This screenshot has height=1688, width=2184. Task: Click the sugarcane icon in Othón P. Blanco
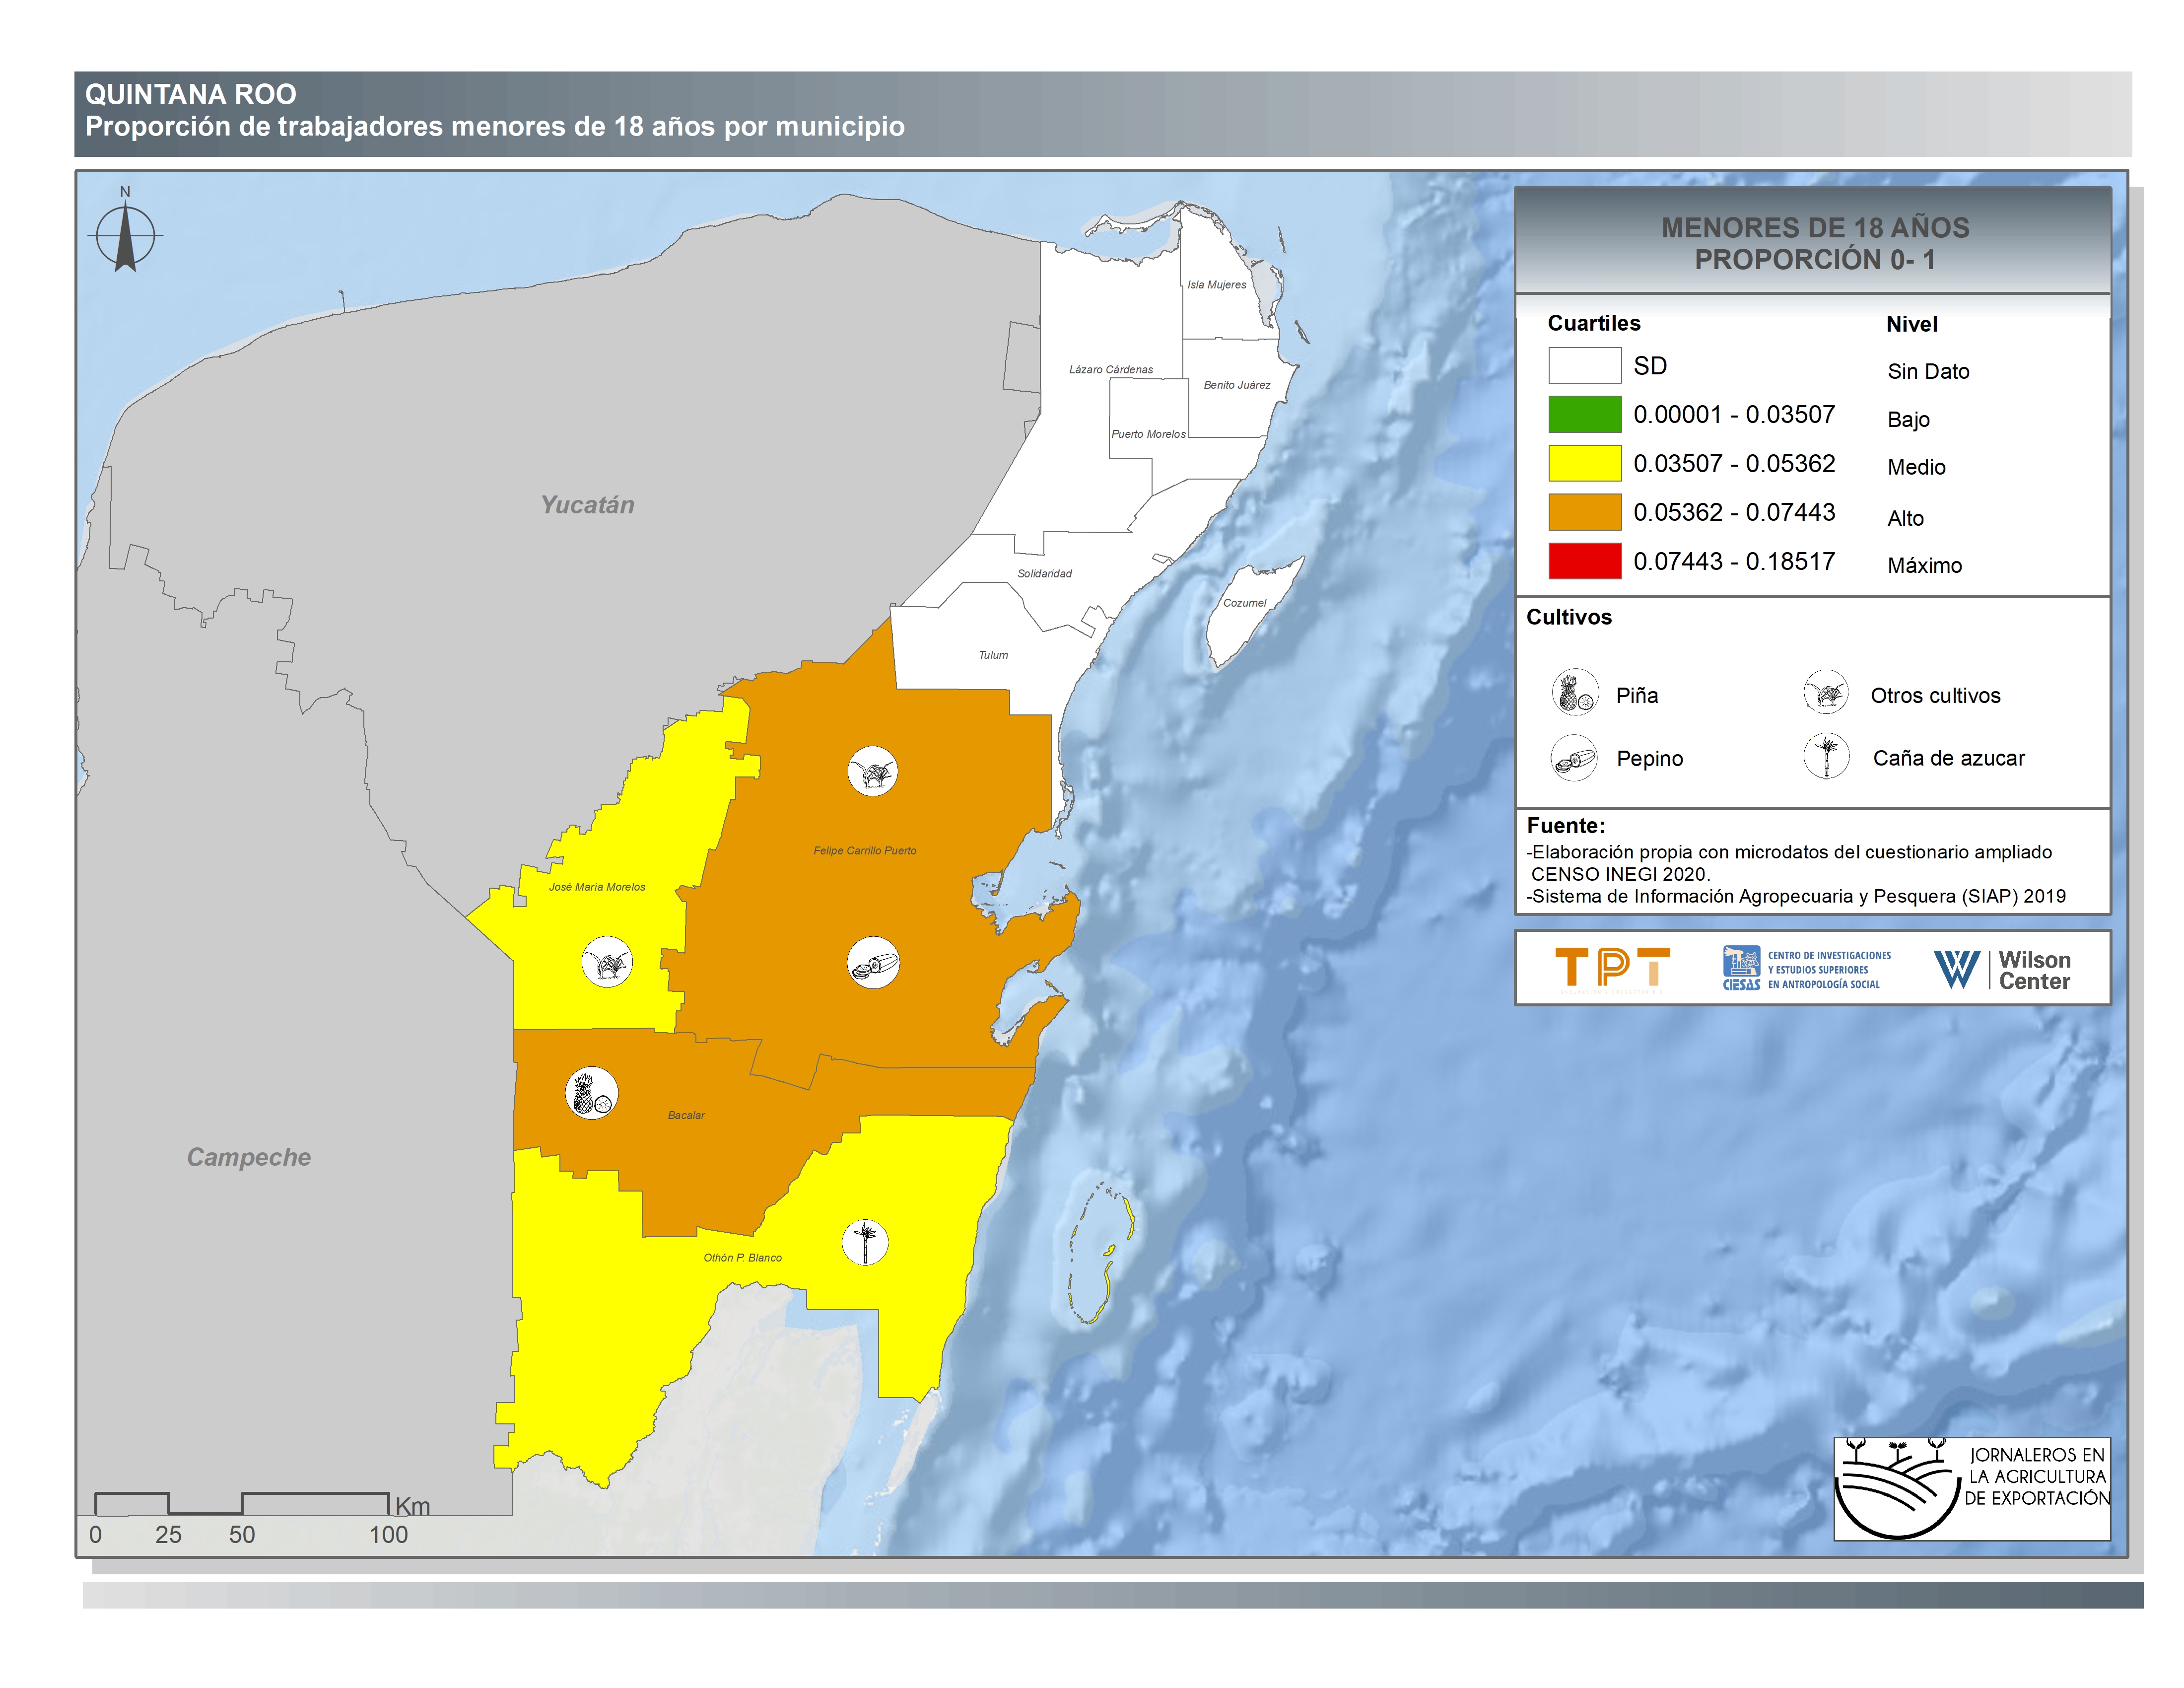(864, 1242)
